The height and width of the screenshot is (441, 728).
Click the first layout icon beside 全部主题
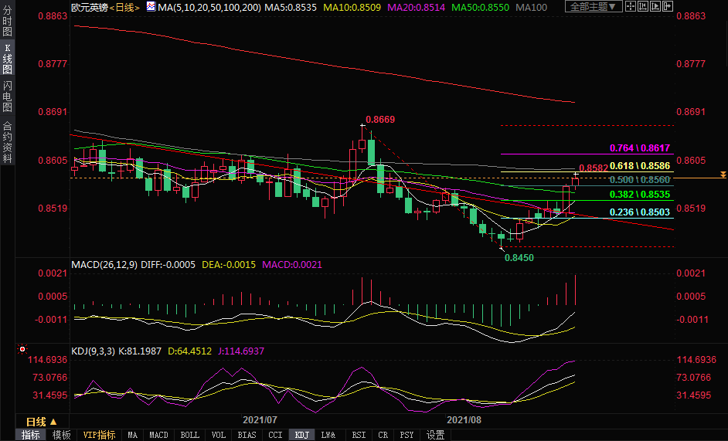[632, 7]
